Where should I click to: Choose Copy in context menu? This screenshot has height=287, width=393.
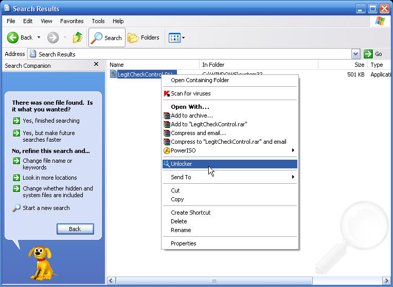(230, 199)
